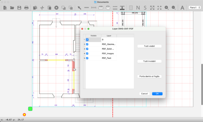Select the arrow pointer tool
The image size is (203, 122).
coord(79,8)
